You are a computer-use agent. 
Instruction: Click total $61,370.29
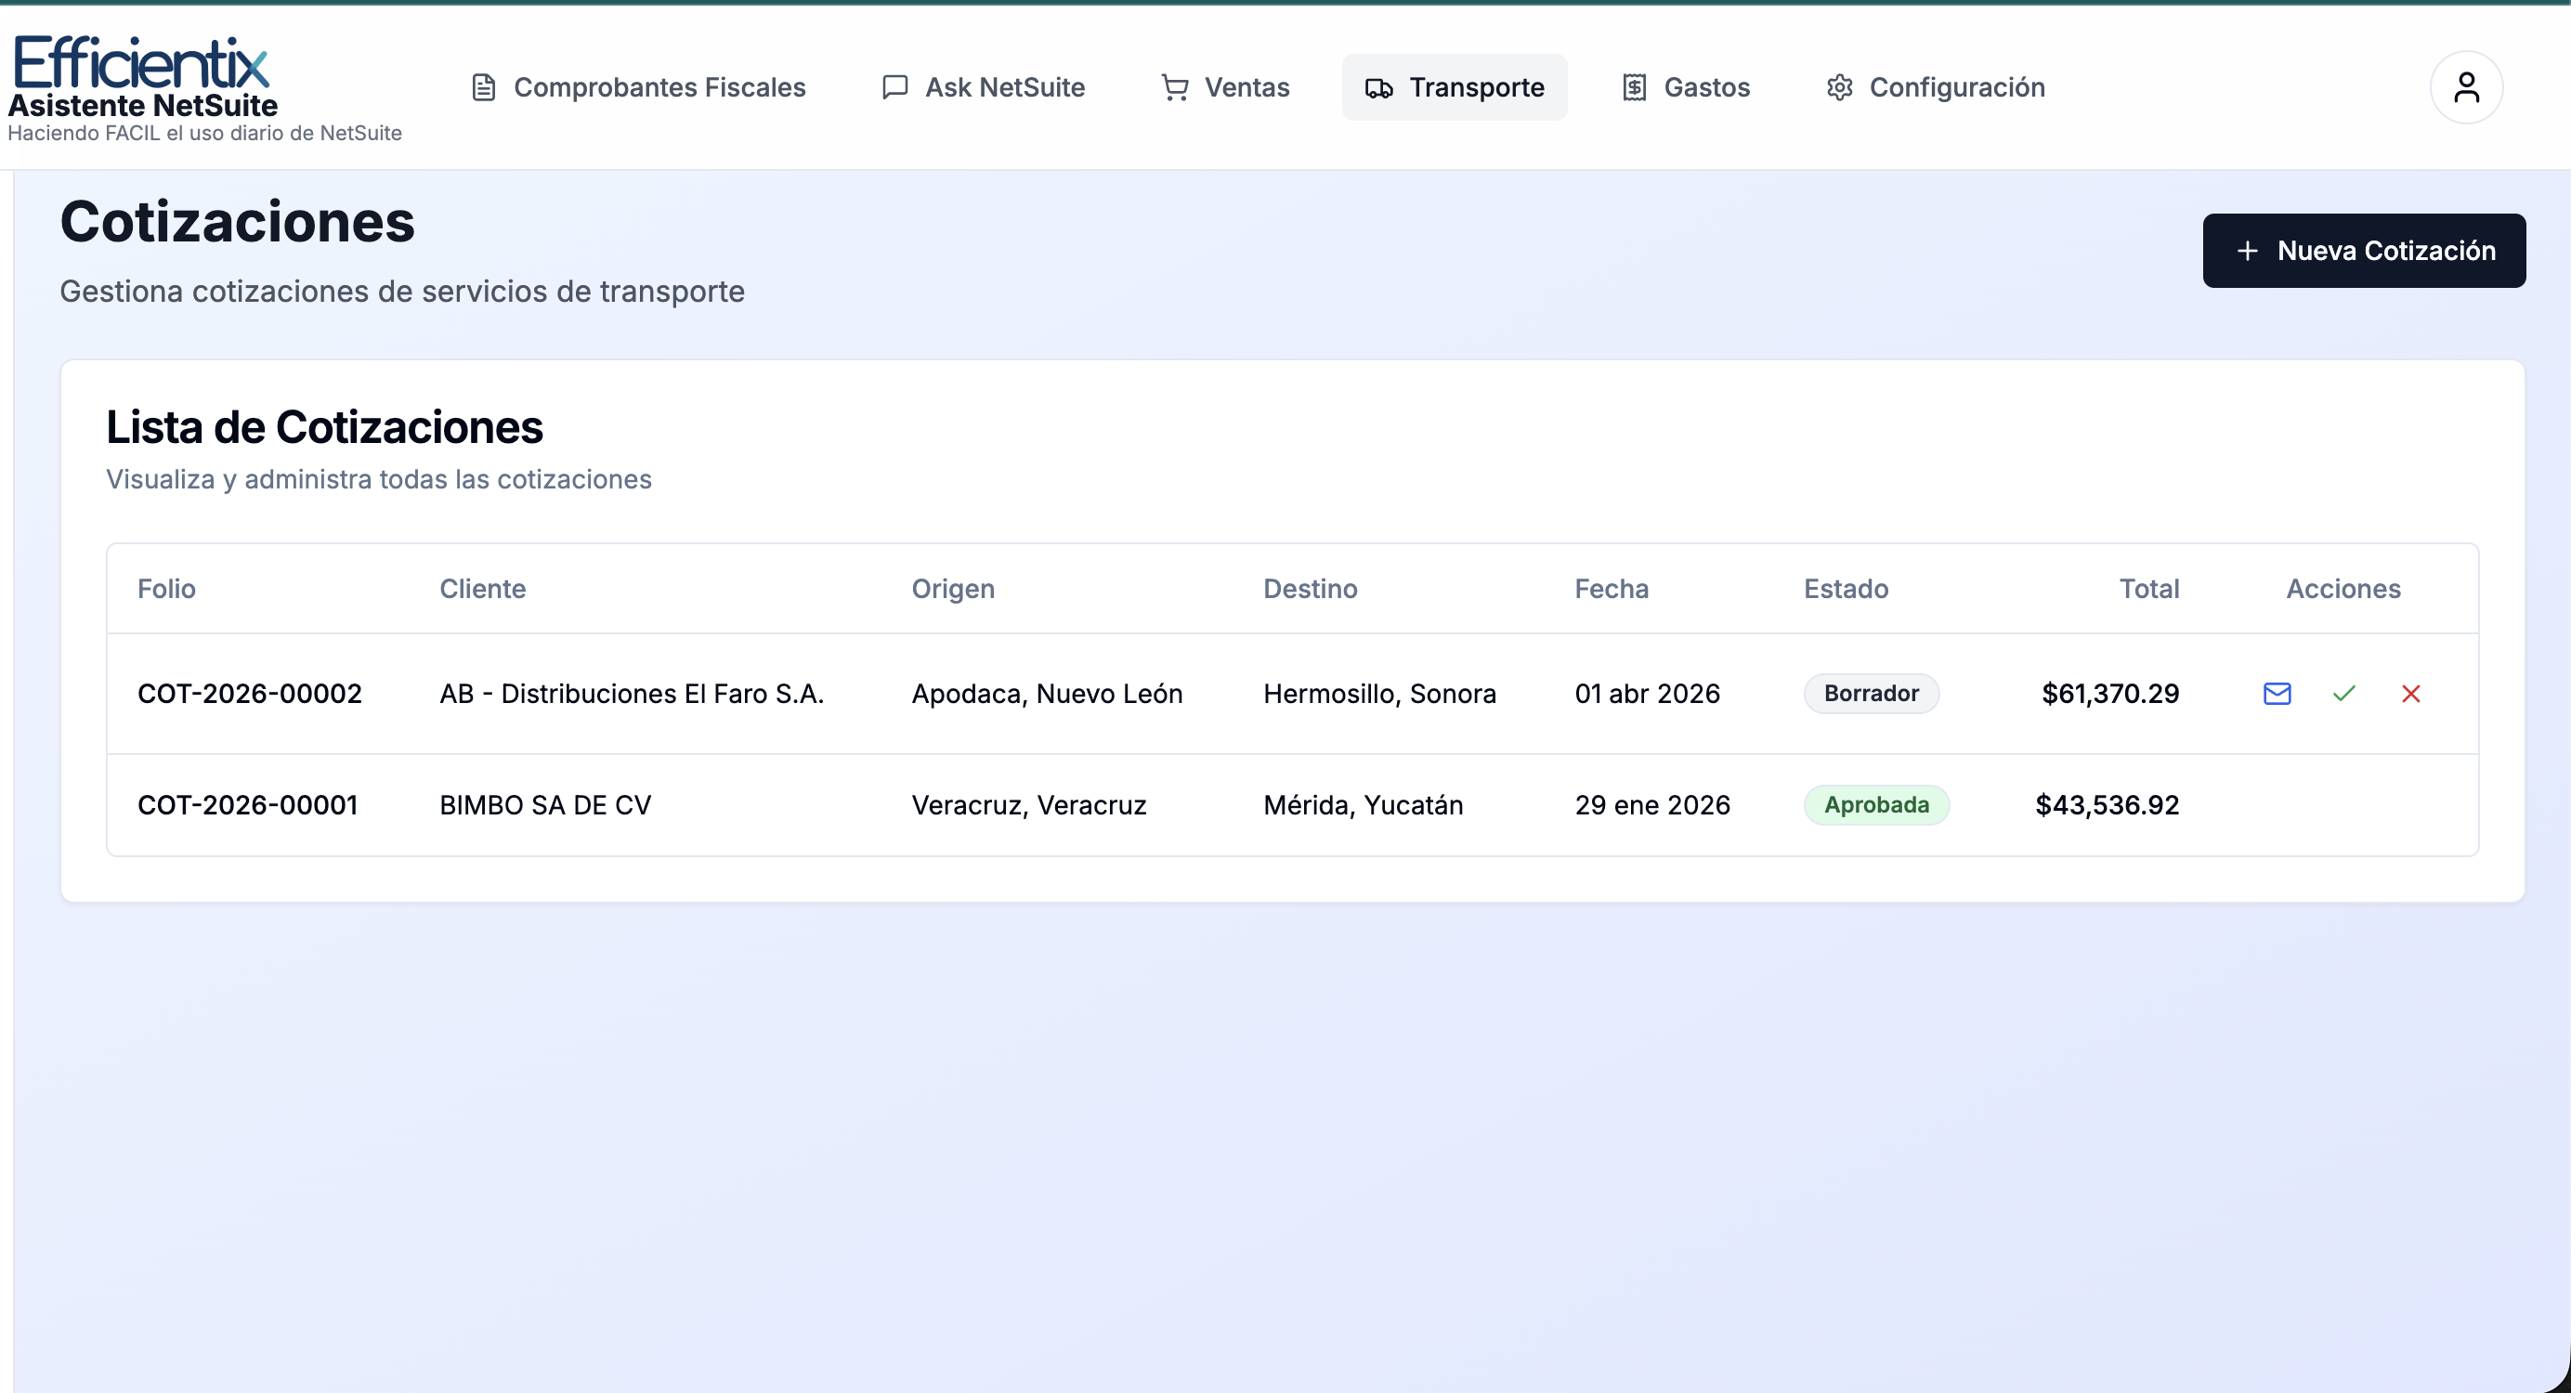[x=2110, y=694]
